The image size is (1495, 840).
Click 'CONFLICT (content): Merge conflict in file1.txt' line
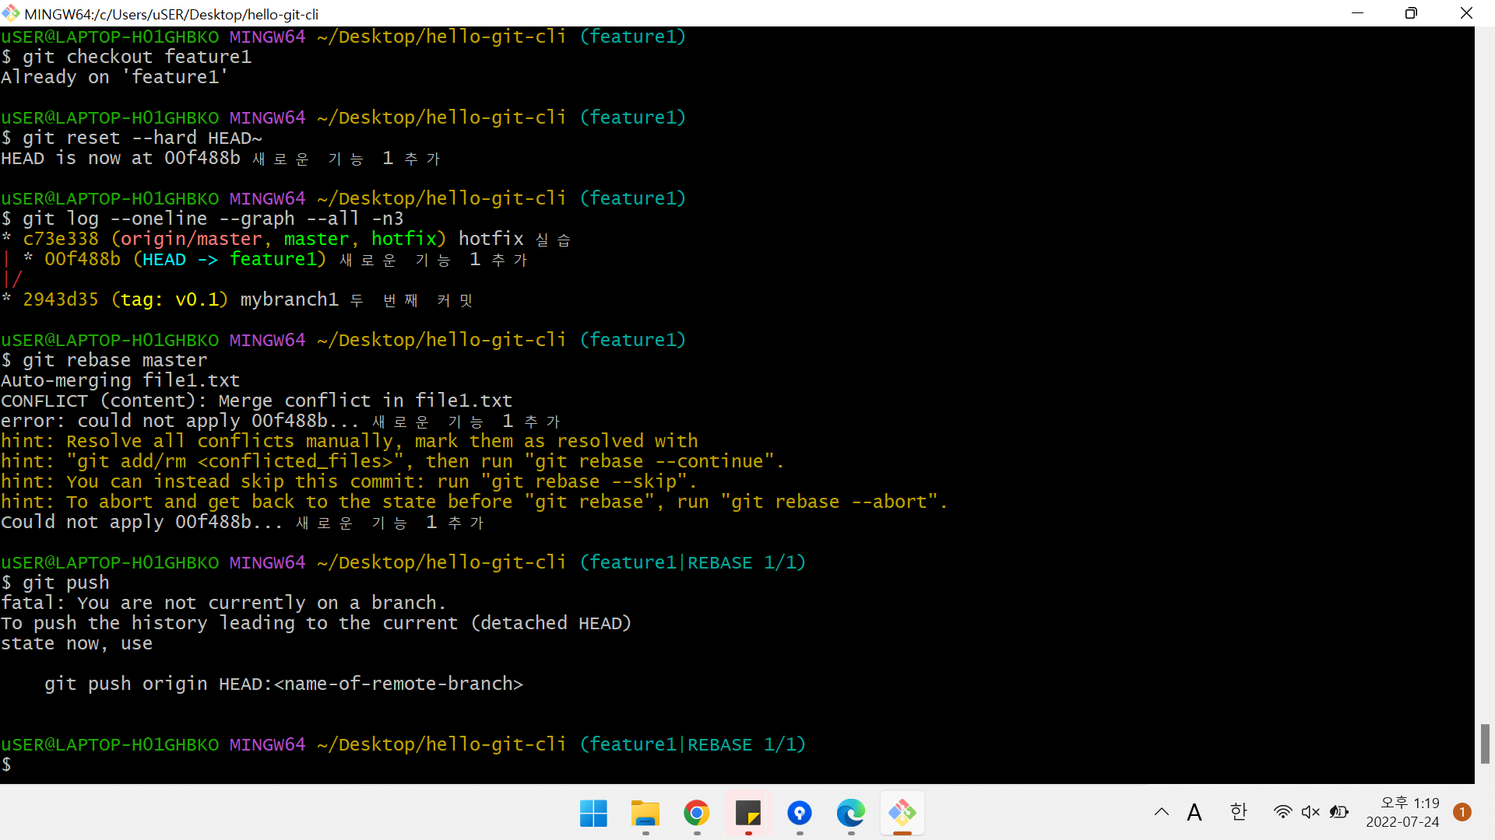tap(256, 401)
